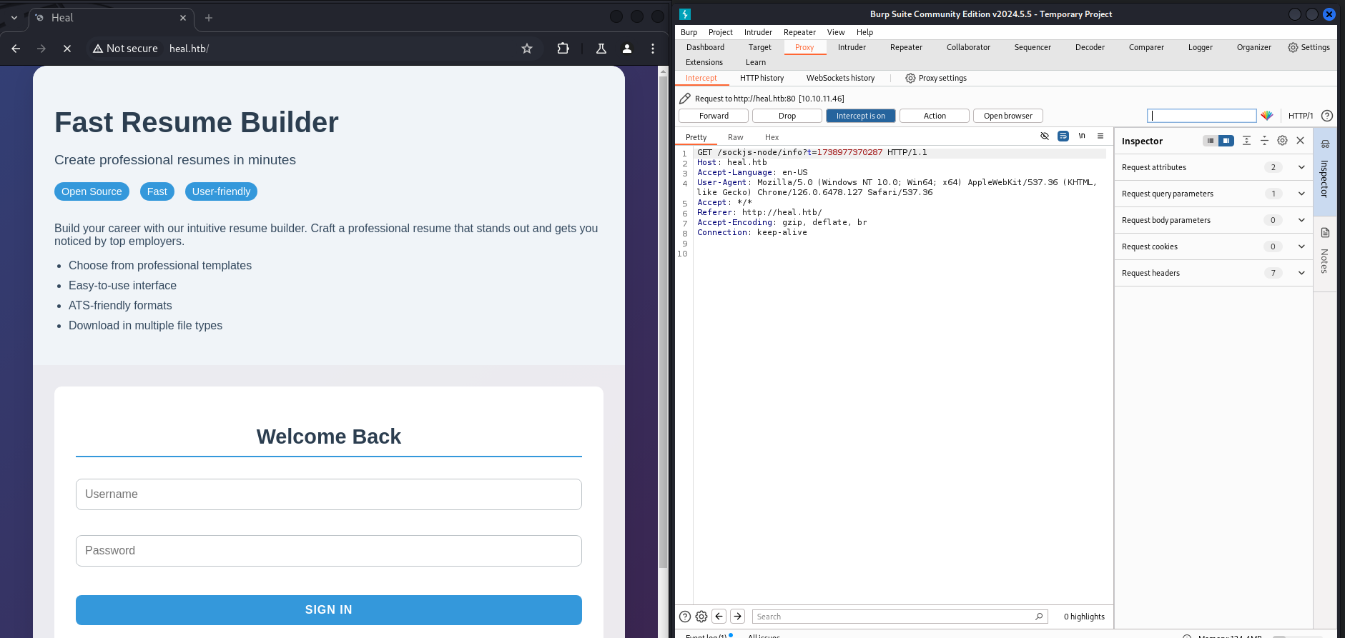Expand Request attributes section

point(1301,167)
